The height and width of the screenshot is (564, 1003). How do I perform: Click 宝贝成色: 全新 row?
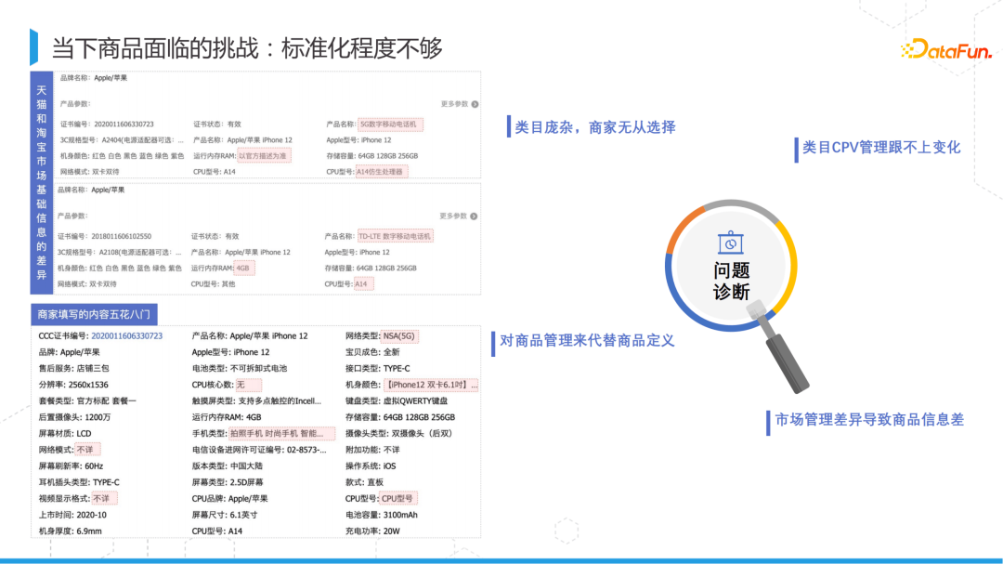372,352
